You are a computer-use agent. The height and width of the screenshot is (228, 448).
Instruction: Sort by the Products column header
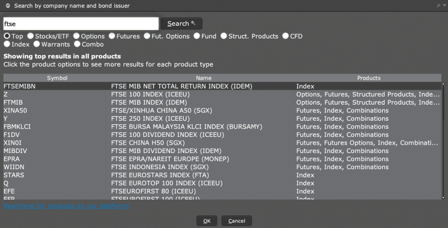point(368,78)
